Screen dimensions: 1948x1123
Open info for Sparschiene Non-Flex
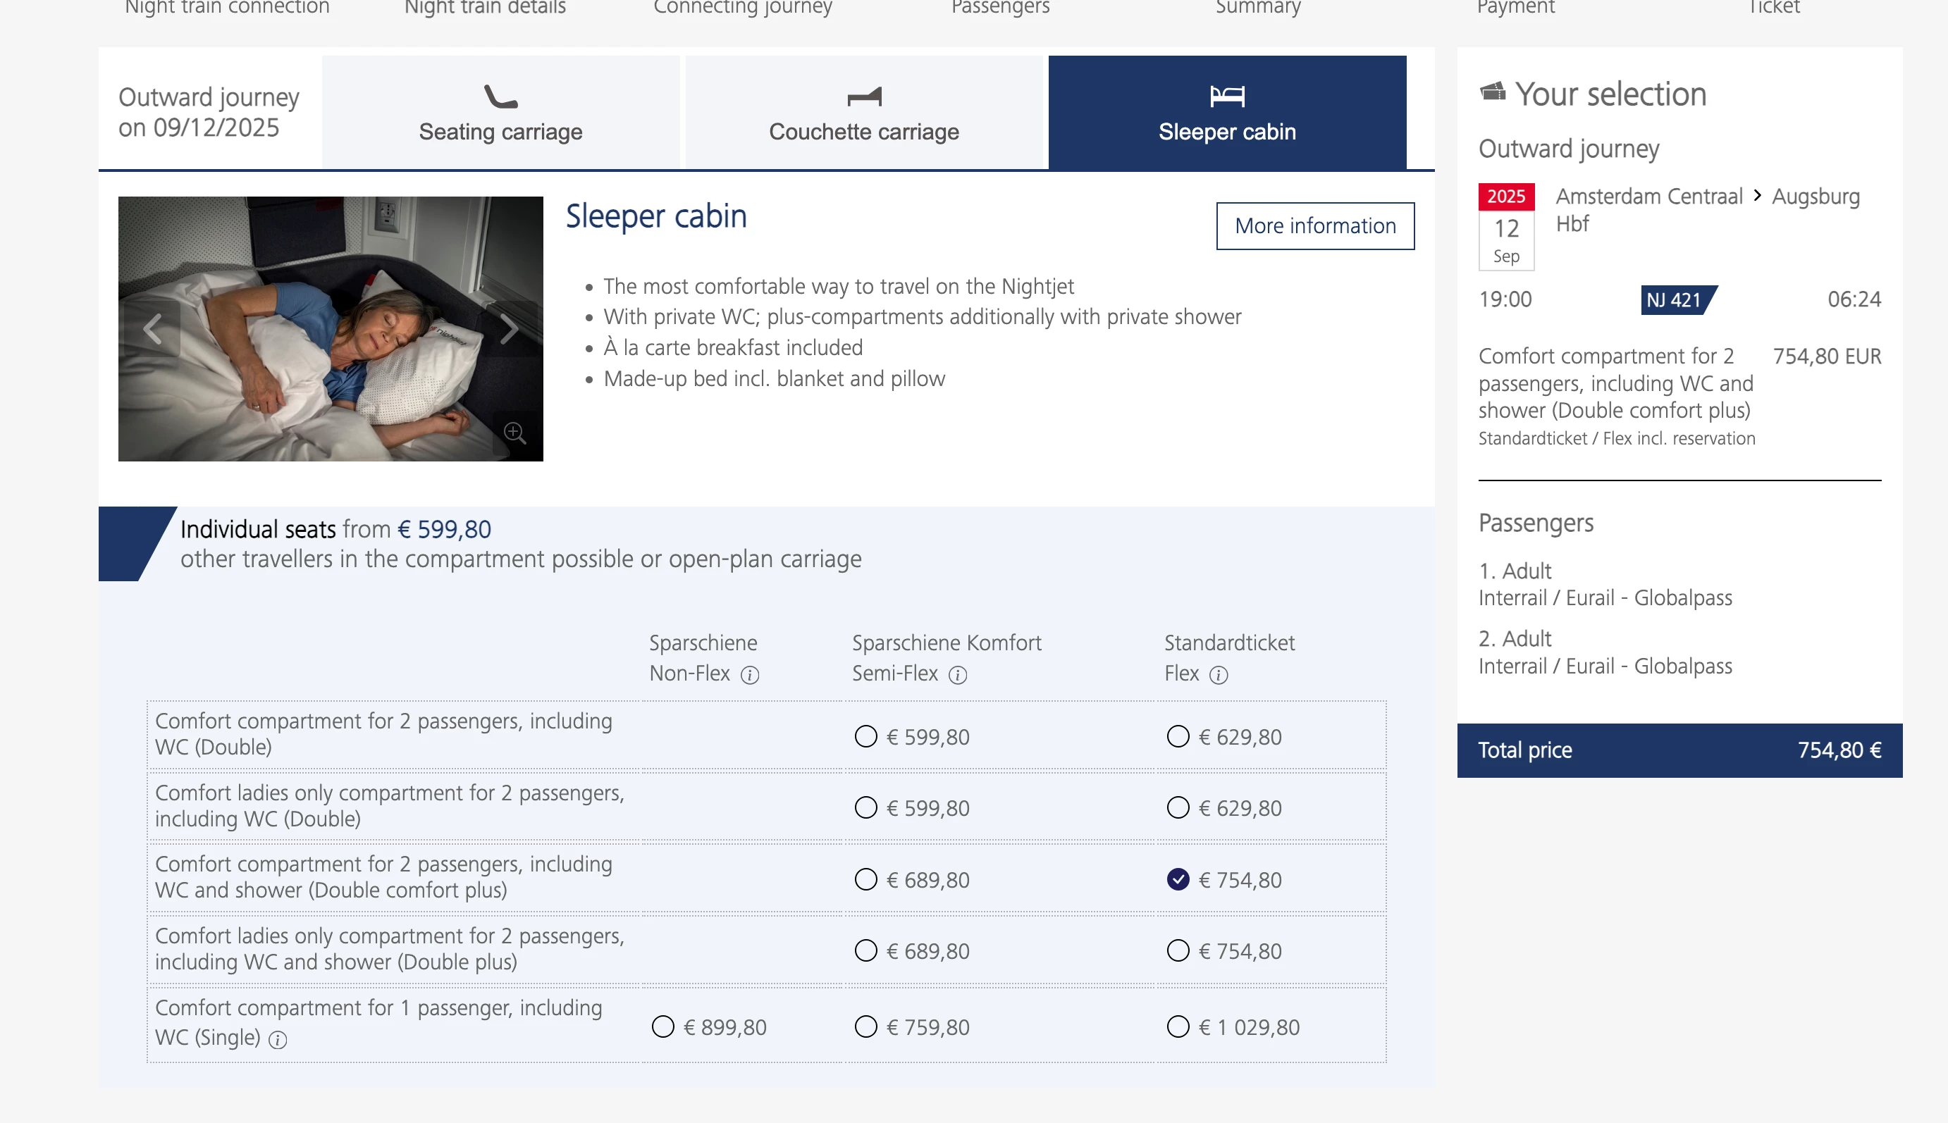coord(750,676)
